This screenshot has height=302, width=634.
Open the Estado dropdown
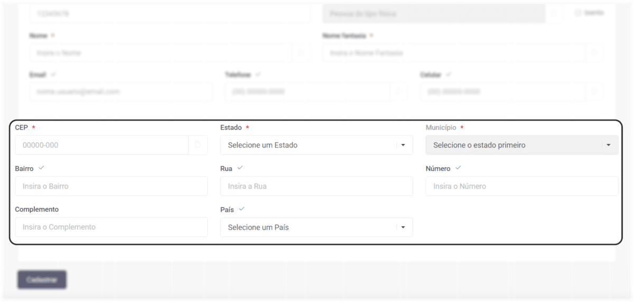tap(316, 145)
